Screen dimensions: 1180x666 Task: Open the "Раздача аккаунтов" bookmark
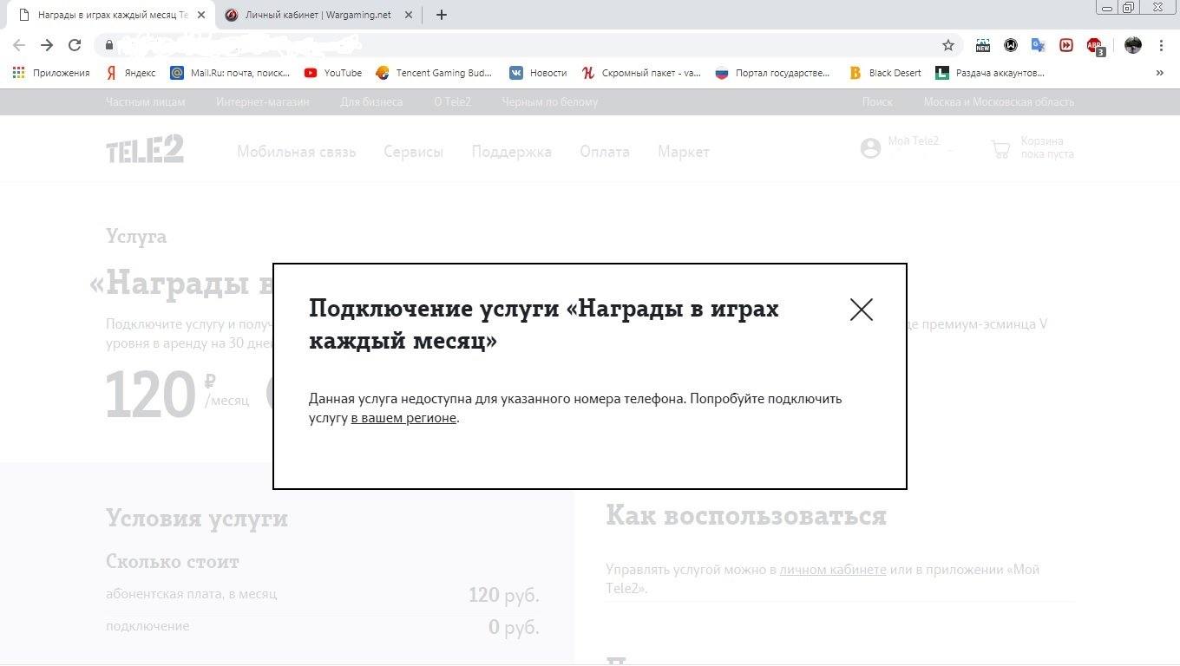click(990, 73)
